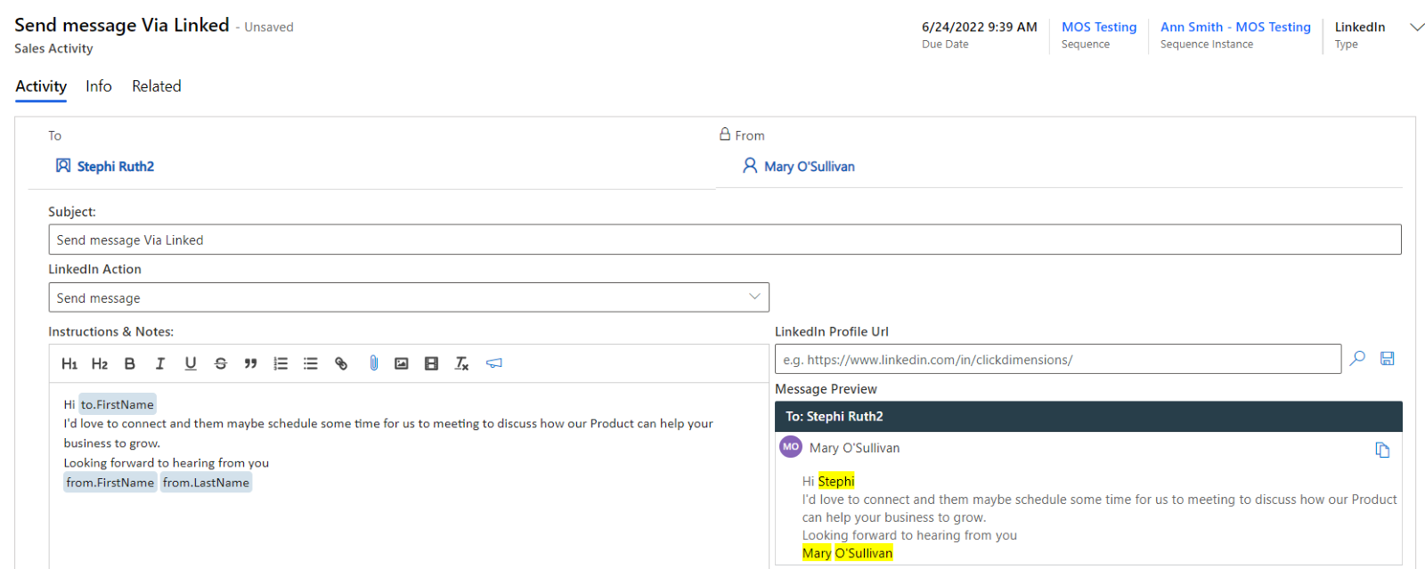Copy the message preview text
This screenshot has width=1425, height=569.
1382,450
